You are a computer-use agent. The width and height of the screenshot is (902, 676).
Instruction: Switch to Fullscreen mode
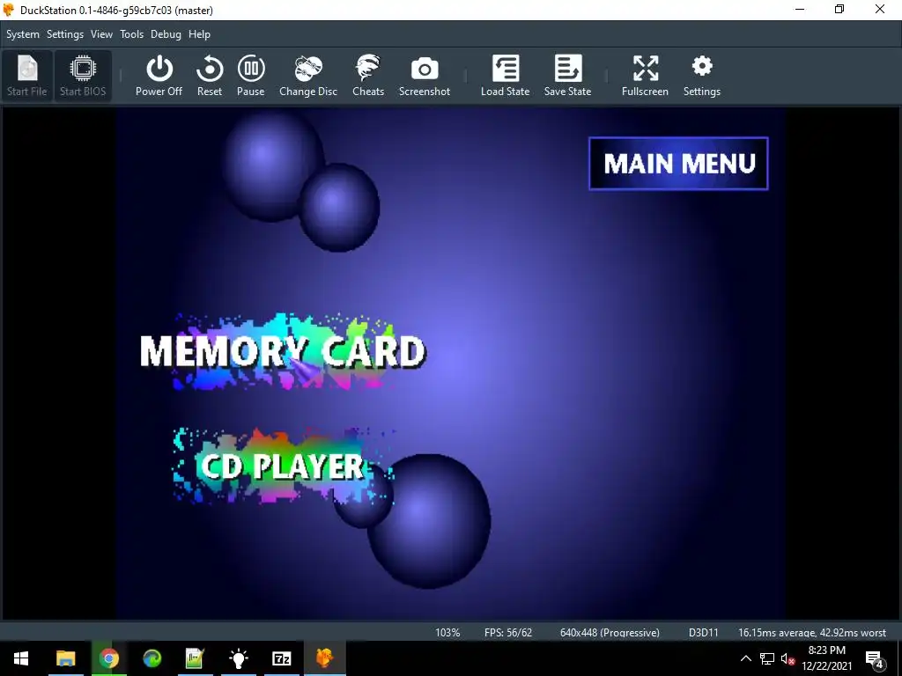(x=645, y=76)
